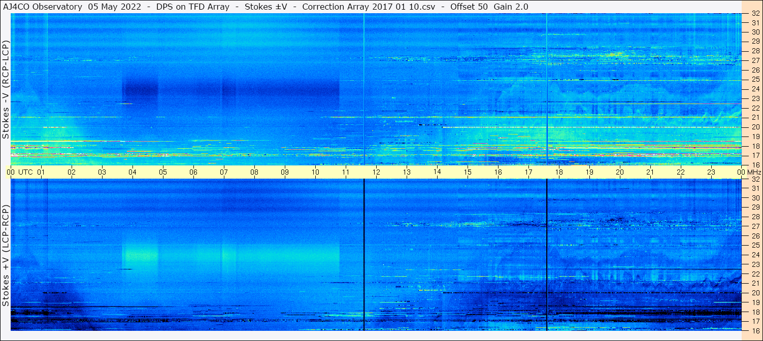Image resolution: width=763 pixels, height=341 pixels.
Task: Select the 09 hour tick on time axis
Action: click(x=285, y=172)
